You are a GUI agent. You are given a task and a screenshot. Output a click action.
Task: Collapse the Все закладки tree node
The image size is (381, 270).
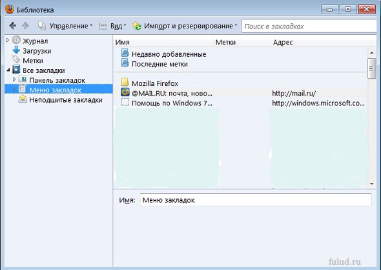coord(8,70)
